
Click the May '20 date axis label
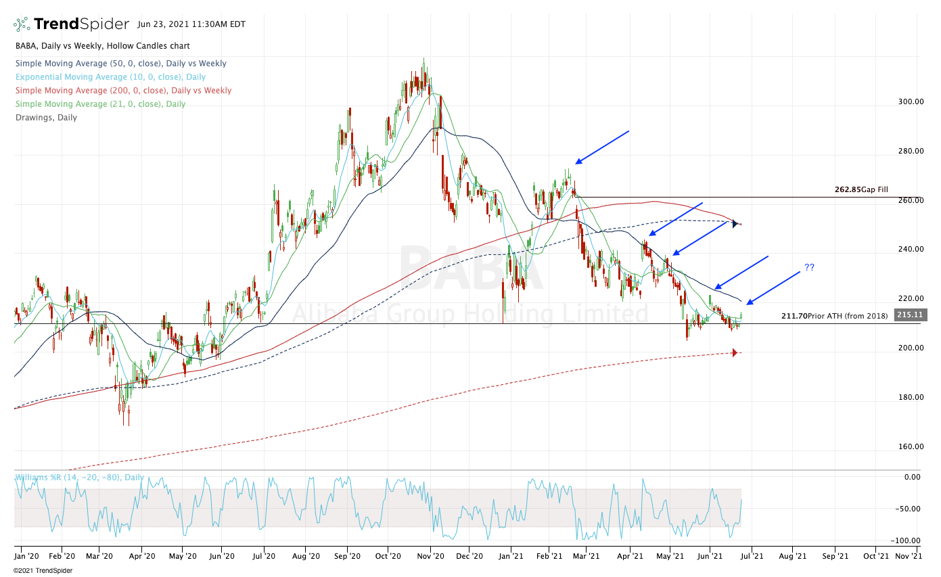(182, 557)
